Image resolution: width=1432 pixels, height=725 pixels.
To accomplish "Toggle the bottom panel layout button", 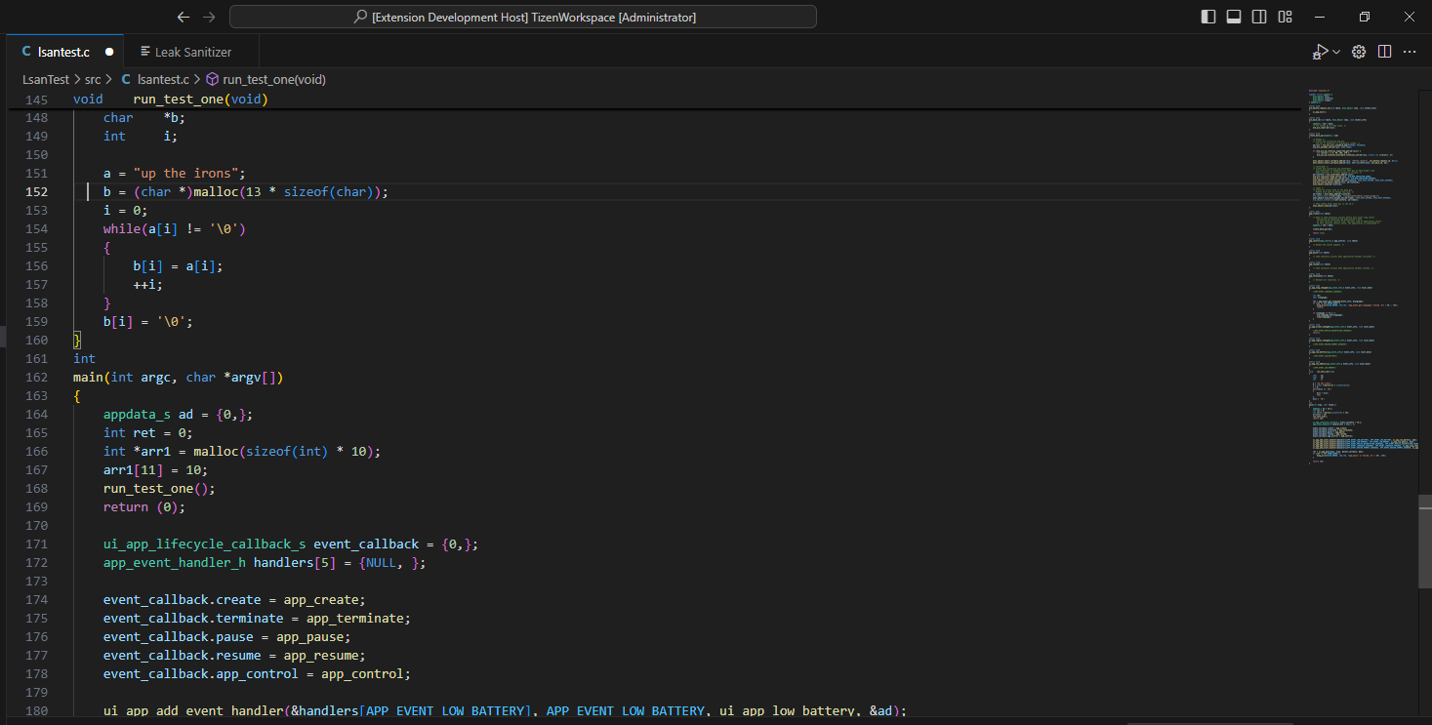I will pyautogui.click(x=1234, y=17).
